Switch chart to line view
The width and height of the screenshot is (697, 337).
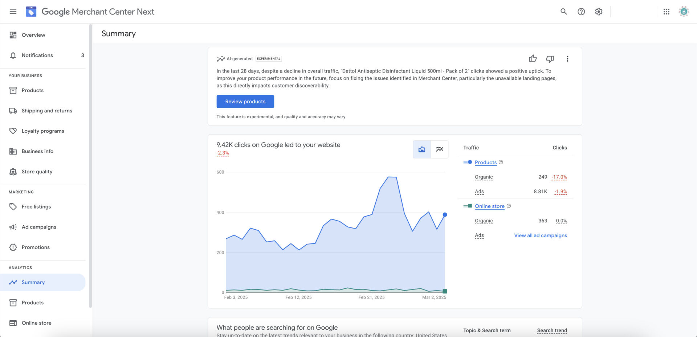(440, 149)
